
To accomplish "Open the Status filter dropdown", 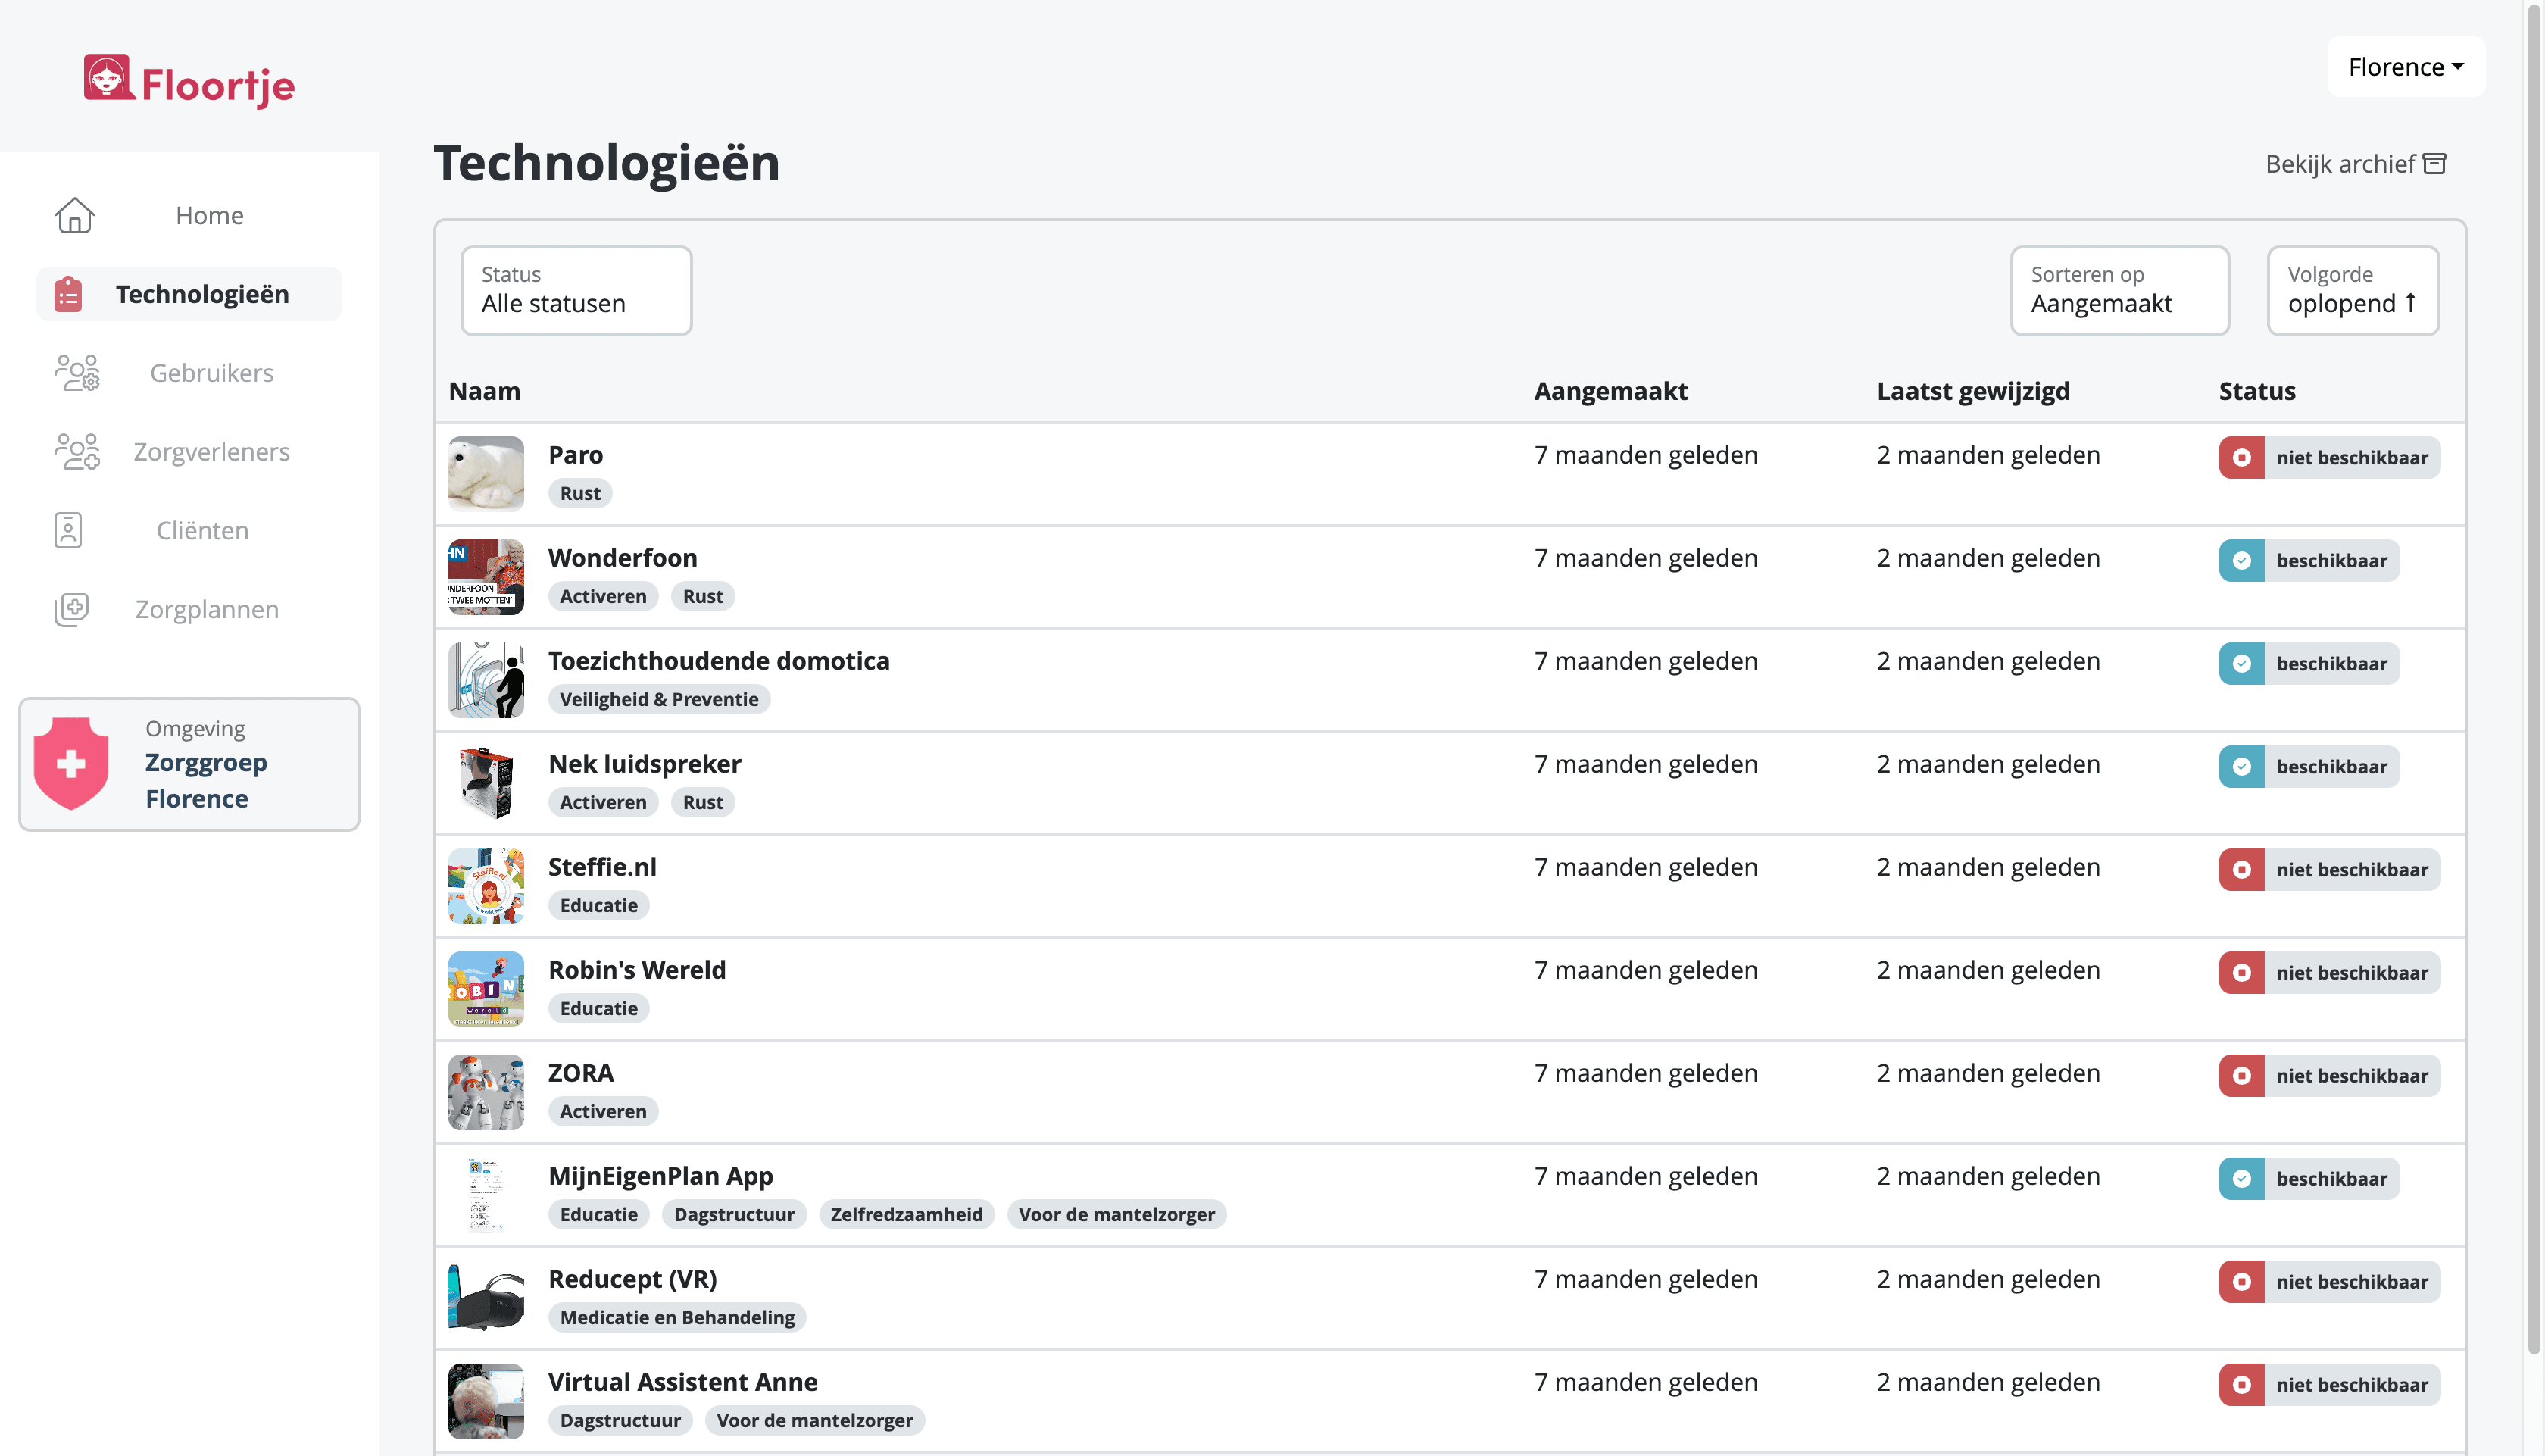I will (x=576, y=290).
